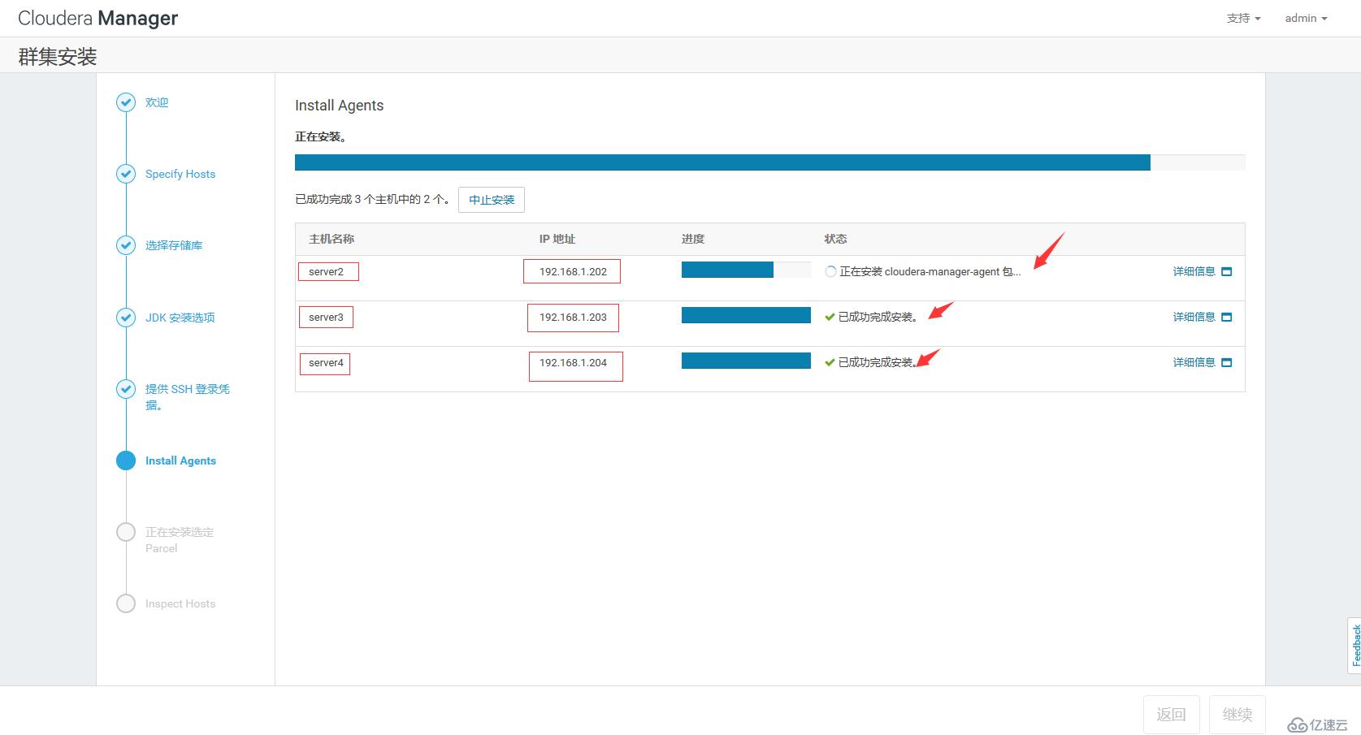Screen dimensions: 1361x735
Task: Click the completed checkmark icon beside 欢迎
Action: click(126, 102)
